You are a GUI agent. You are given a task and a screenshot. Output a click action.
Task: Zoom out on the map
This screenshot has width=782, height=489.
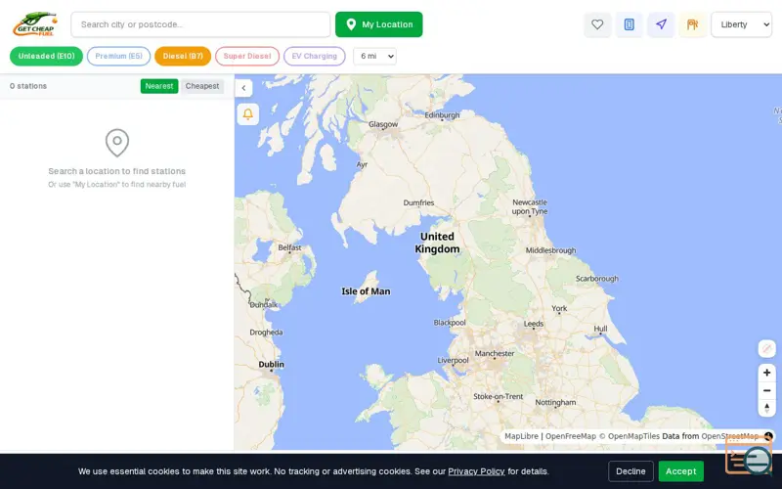[766, 390]
